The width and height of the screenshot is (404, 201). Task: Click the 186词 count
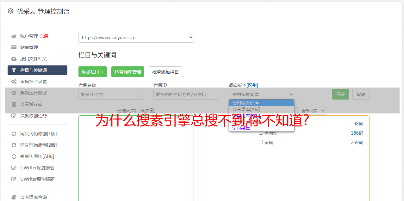(x=357, y=133)
